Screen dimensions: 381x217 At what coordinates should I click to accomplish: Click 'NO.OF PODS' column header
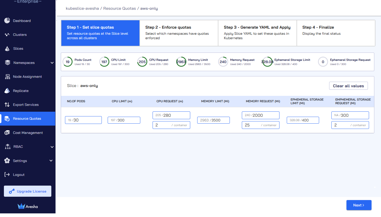click(x=76, y=101)
